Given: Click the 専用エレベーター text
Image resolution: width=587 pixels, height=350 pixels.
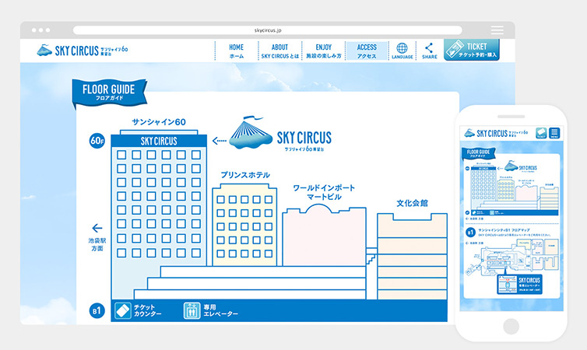Looking at the screenshot, I should (221, 311).
